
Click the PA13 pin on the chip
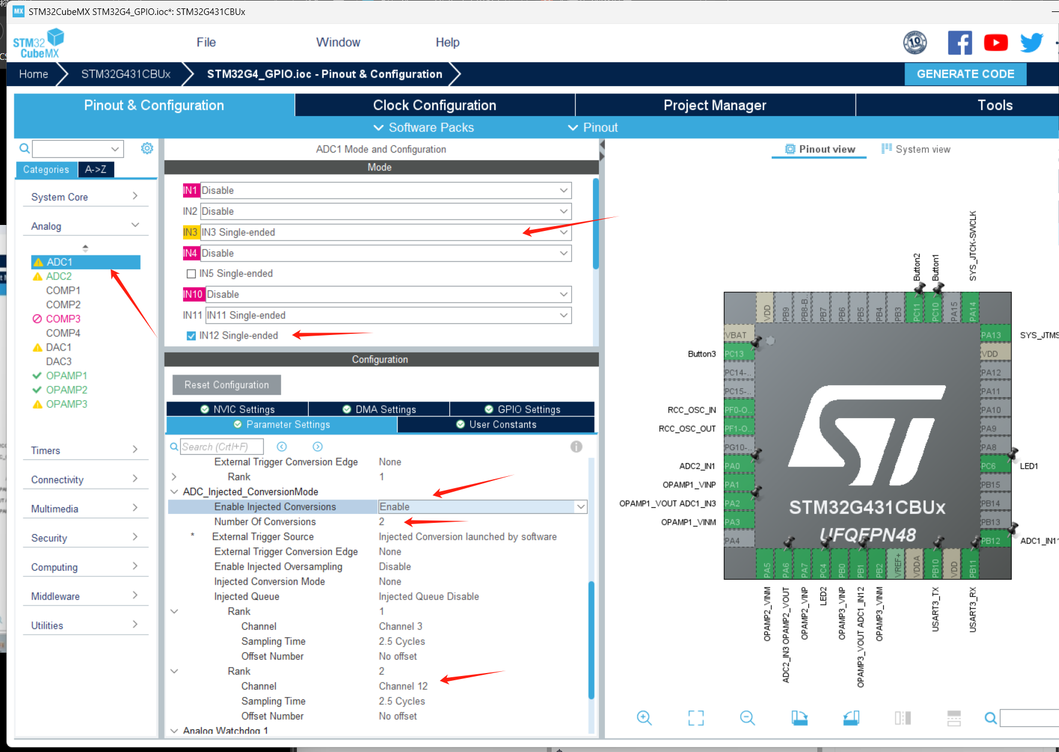click(x=996, y=335)
